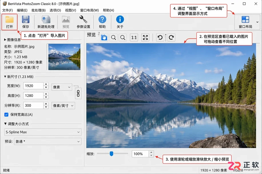Screen dimensions: 262x174
Task: Click the image thumbnail in 图像信息
Action: [64, 57]
